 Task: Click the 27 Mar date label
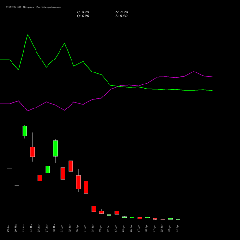tap(47, 228)
